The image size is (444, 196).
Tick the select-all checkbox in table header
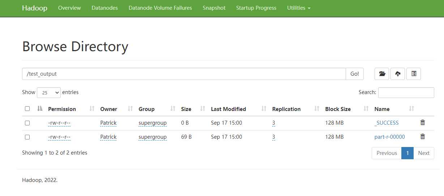(x=27, y=109)
